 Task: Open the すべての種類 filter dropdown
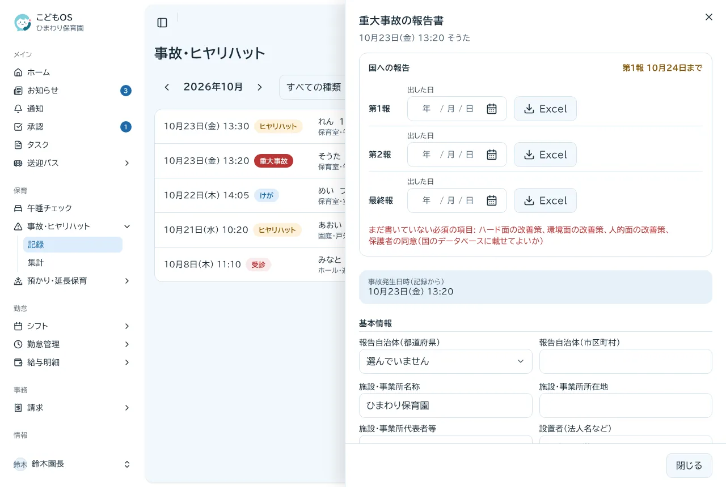[313, 87]
